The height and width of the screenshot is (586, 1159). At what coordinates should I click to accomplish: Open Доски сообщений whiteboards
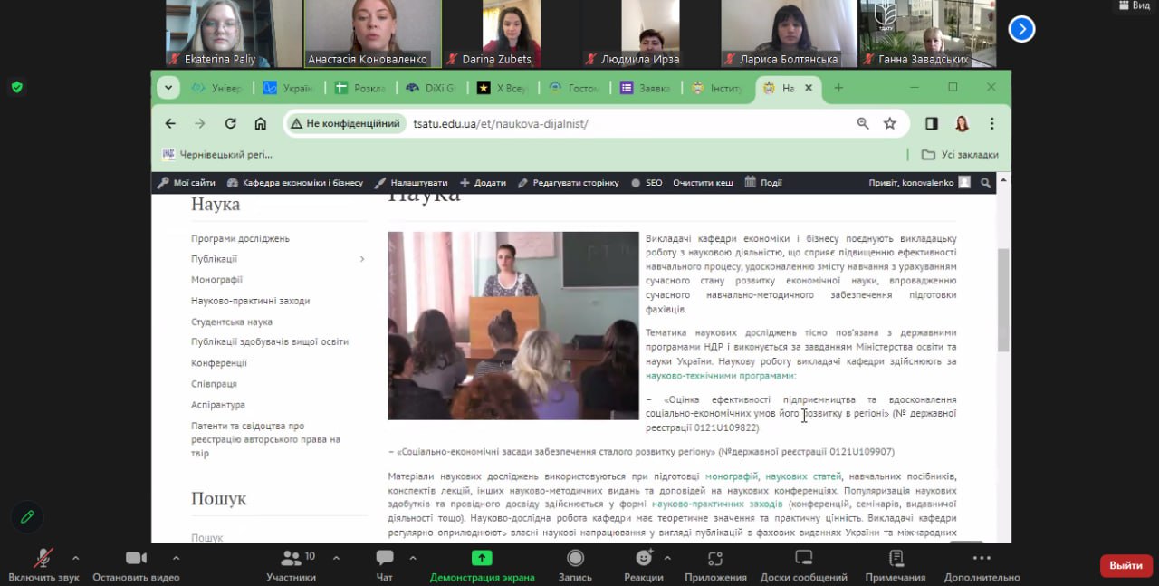tap(804, 565)
